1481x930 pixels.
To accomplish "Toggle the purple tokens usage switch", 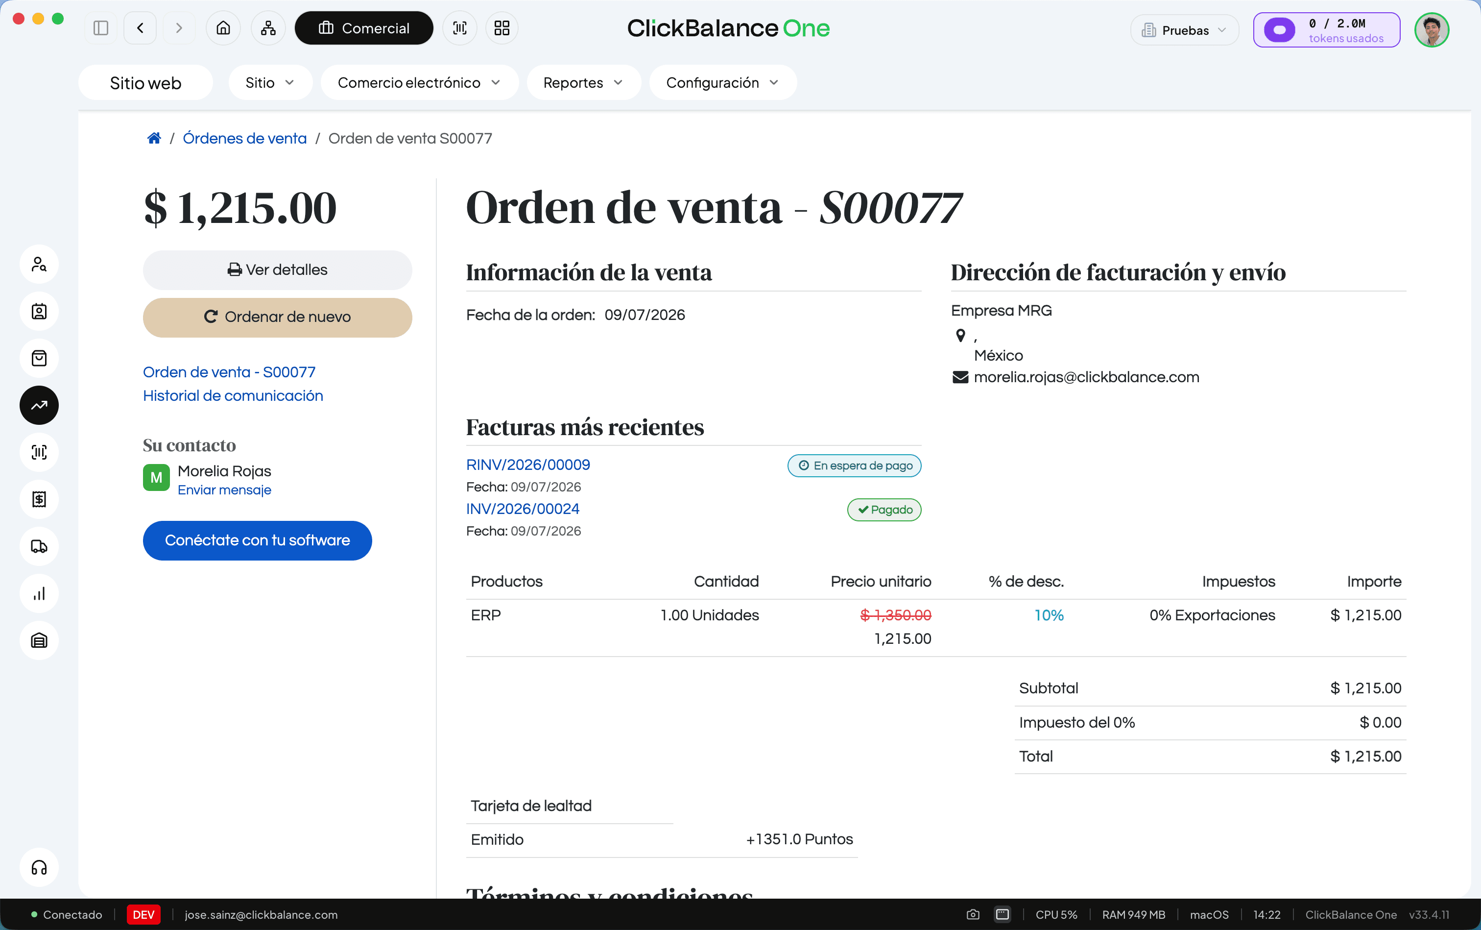I will [1279, 29].
